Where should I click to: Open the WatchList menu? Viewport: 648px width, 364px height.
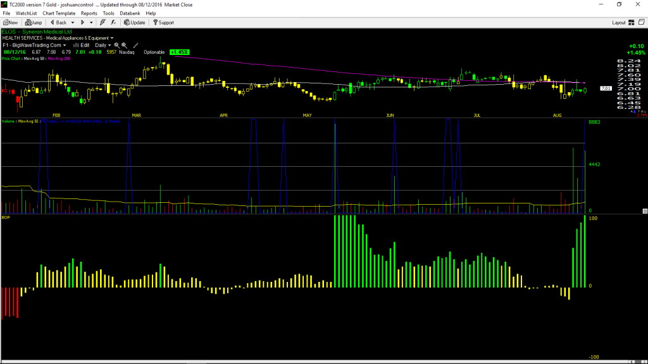26,13
